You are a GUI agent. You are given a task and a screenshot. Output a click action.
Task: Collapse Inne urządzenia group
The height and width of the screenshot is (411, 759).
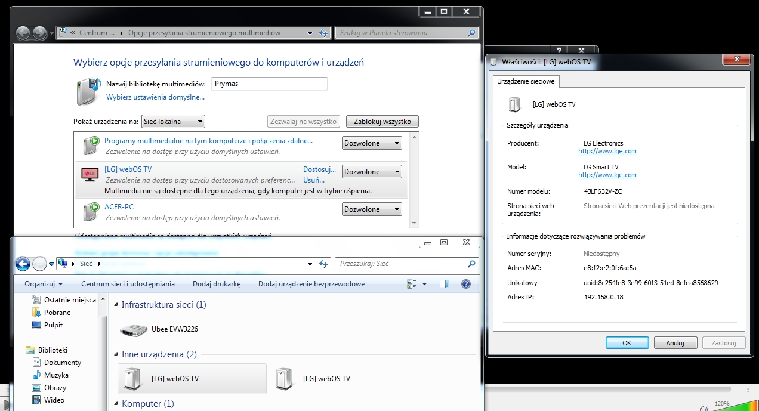click(x=116, y=354)
